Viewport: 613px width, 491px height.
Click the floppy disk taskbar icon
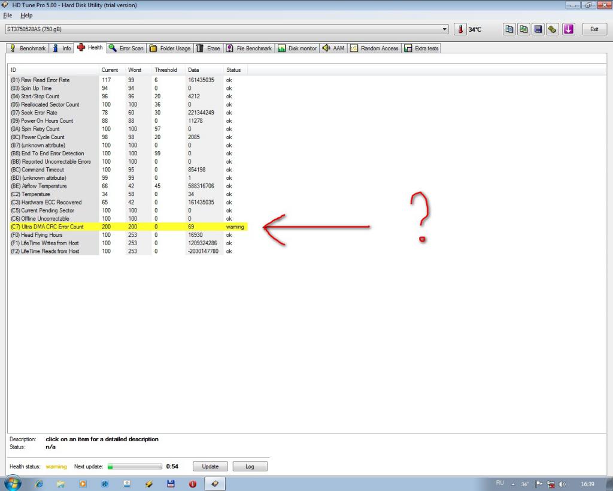[171, 484]
